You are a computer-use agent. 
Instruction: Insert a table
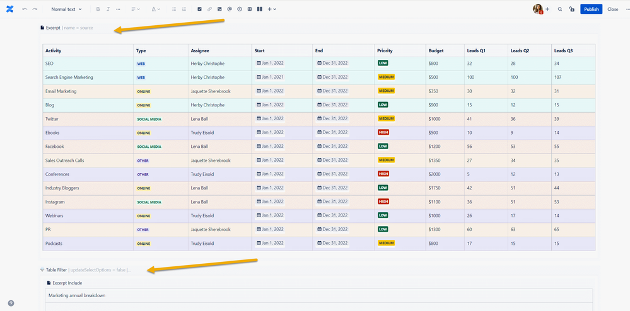(250, 9)
